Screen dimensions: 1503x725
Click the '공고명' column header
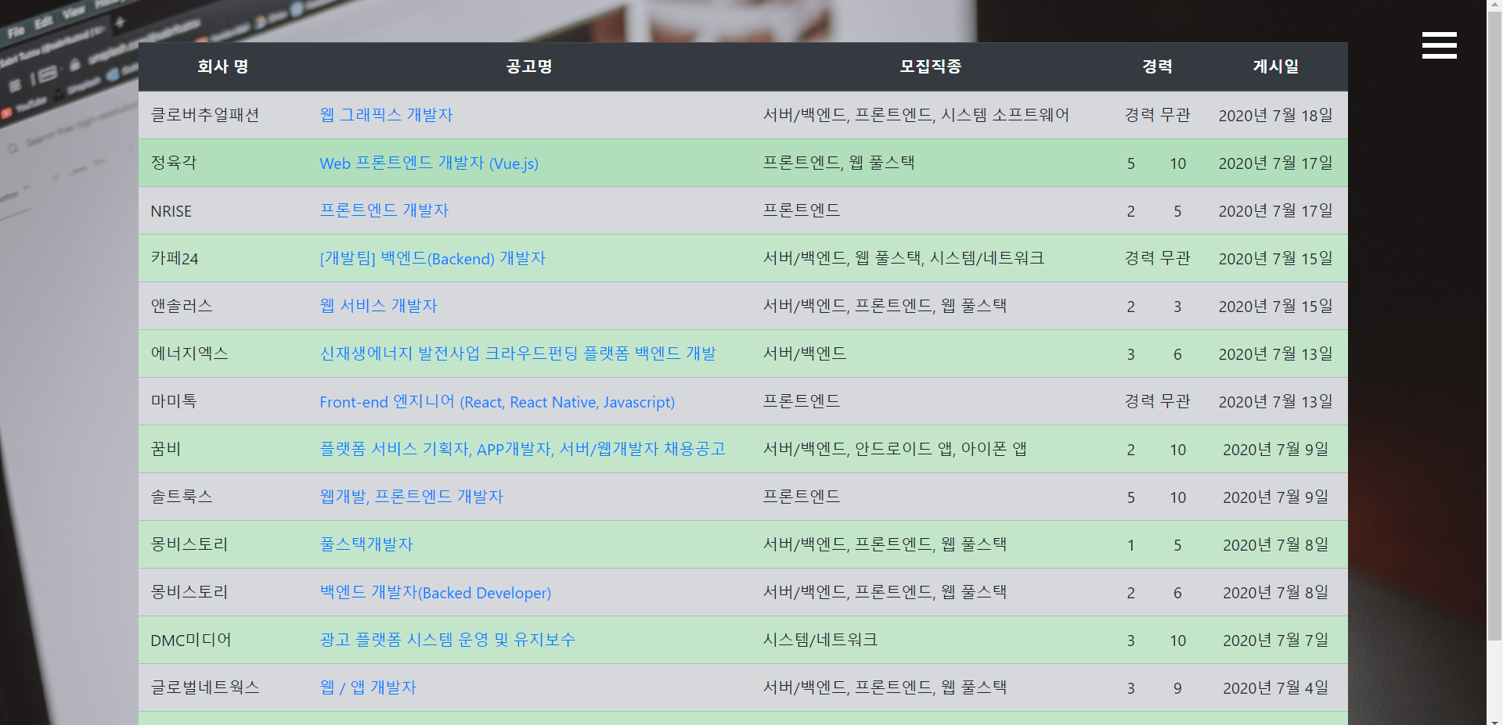[x=528, y=66]
